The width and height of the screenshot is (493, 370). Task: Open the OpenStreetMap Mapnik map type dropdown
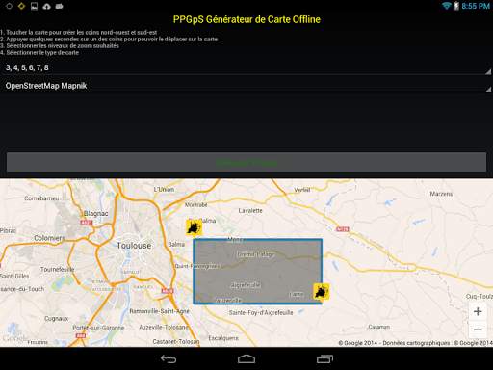tap(246, 86)
